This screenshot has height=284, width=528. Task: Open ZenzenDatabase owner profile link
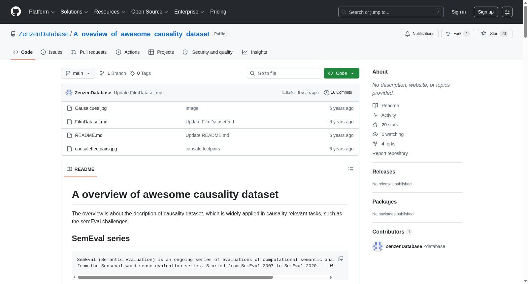[x=44, y=34]
